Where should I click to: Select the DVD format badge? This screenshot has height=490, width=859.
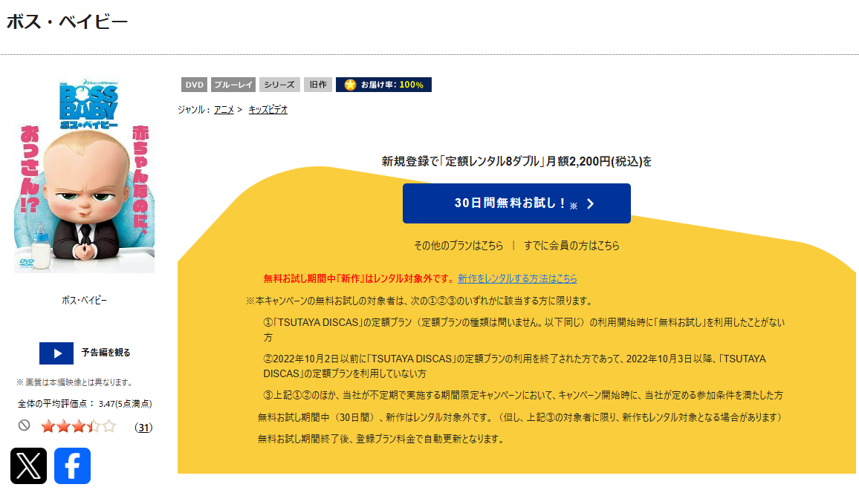coord(194,84)
